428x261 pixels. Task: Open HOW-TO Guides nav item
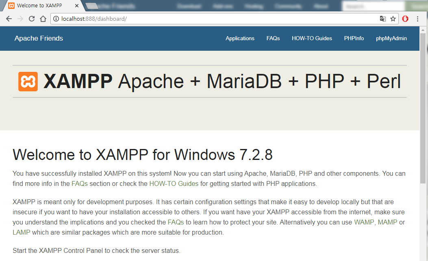(x=312, y=39)
